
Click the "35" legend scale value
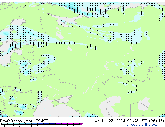click(x=62, y=126)
